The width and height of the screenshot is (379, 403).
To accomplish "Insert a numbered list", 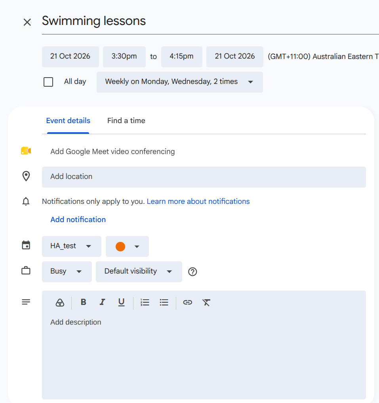I will (145, 302).
